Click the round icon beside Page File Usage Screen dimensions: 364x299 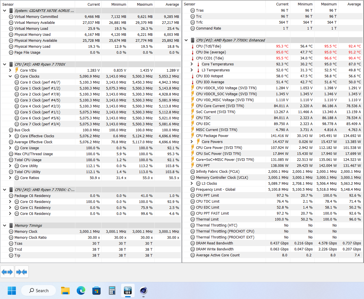11,53
